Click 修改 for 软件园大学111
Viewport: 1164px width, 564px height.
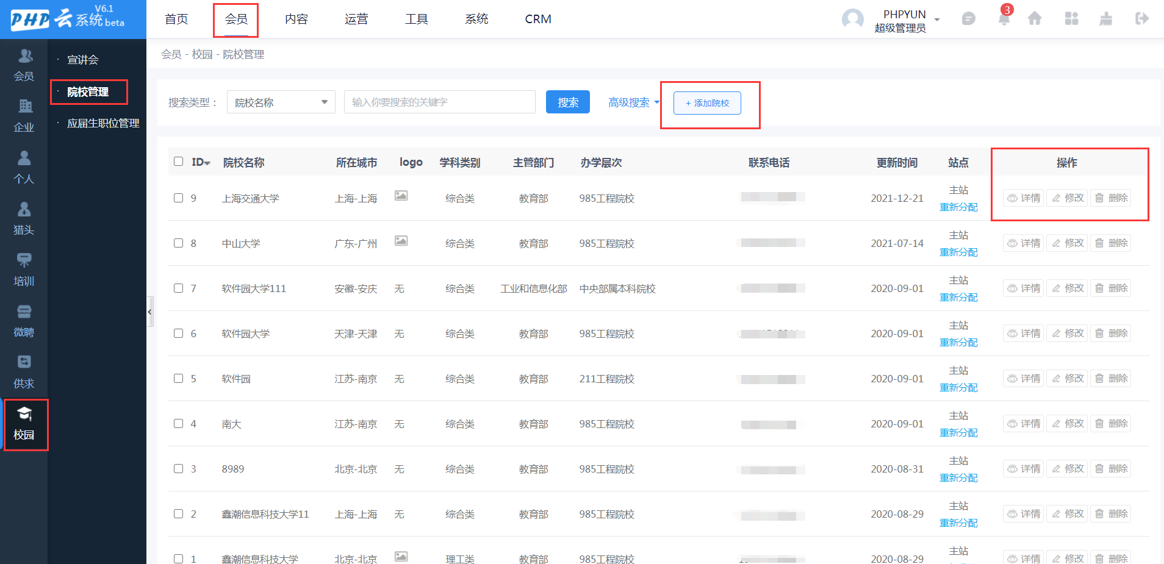[x=1068, y=288]
